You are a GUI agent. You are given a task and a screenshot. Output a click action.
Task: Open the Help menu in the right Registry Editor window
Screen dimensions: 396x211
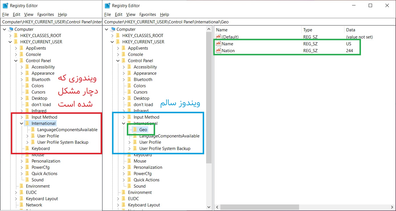165,15
